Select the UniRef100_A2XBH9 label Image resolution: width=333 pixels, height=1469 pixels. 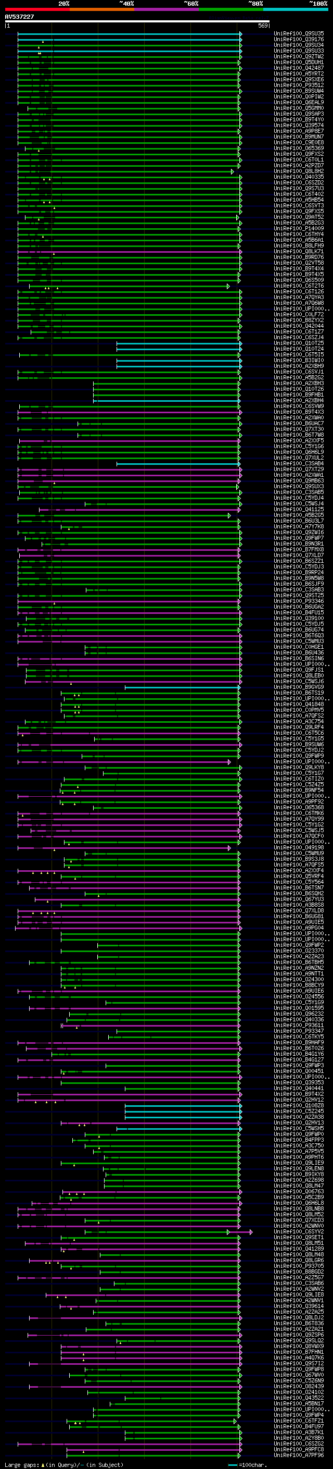click(x=299, y=365)
